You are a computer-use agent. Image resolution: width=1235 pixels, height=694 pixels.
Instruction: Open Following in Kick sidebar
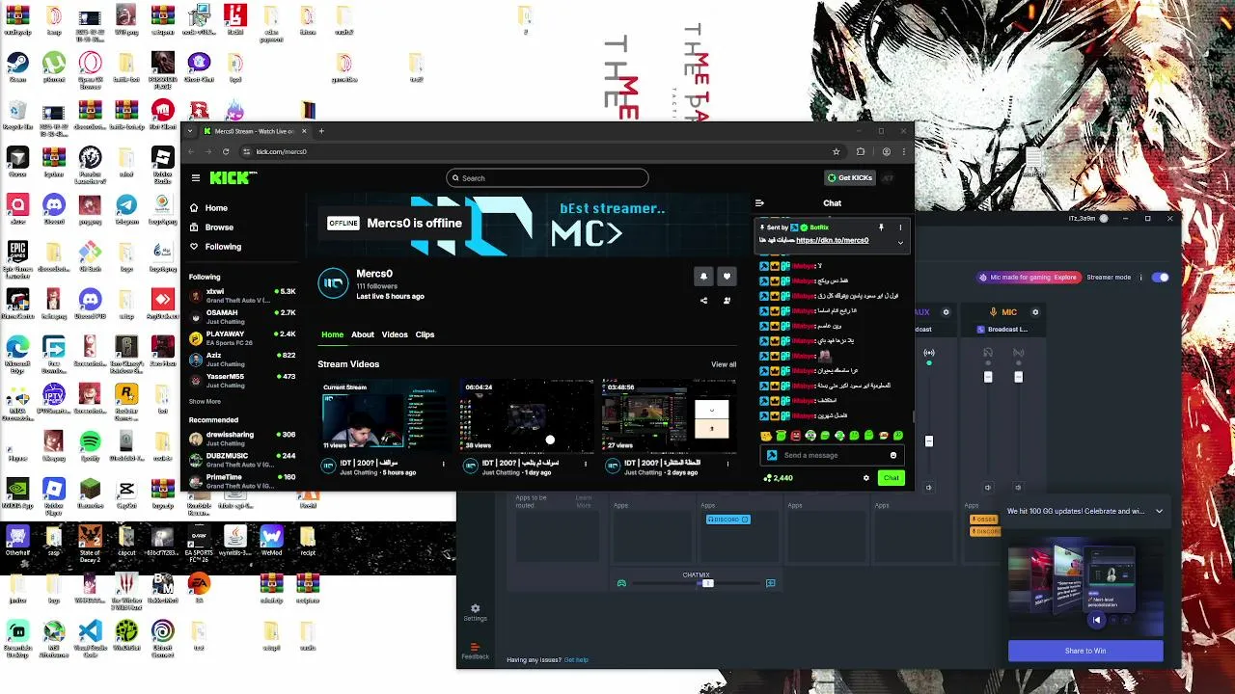pyautogui.click(x=216, y=247)
